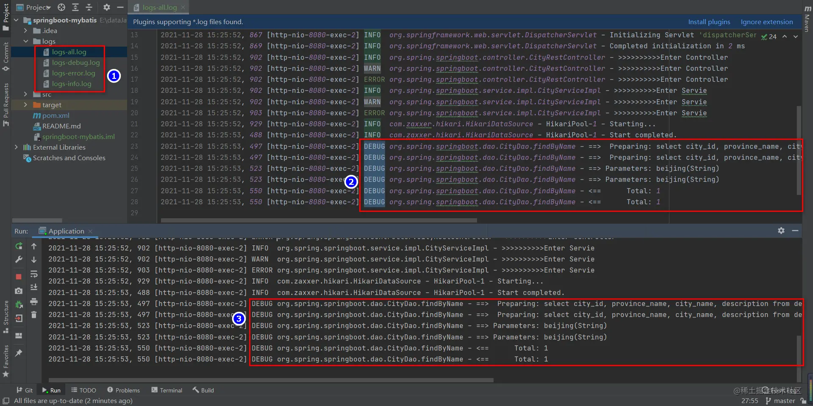Image resolution: width=813 pixels, height=406 pixels.
Task: Open the Build tool window tab
Action: tap(203, 390)
